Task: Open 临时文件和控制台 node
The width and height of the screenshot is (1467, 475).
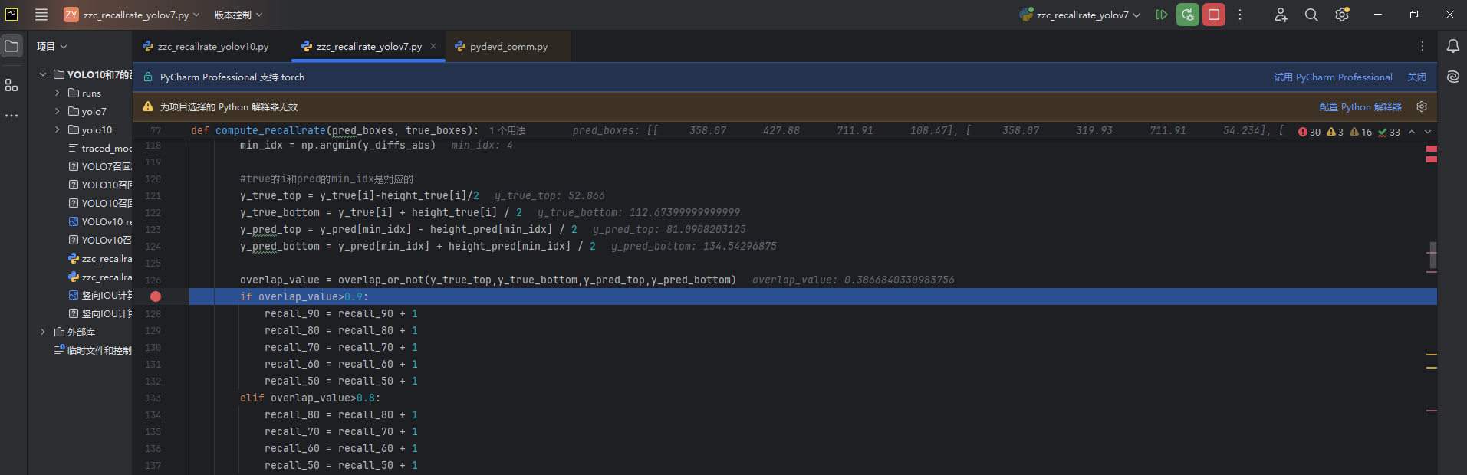Action: click(93, 350)
